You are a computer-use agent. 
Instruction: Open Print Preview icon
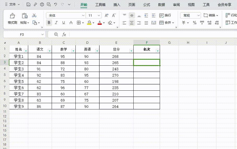click(49, 4)
